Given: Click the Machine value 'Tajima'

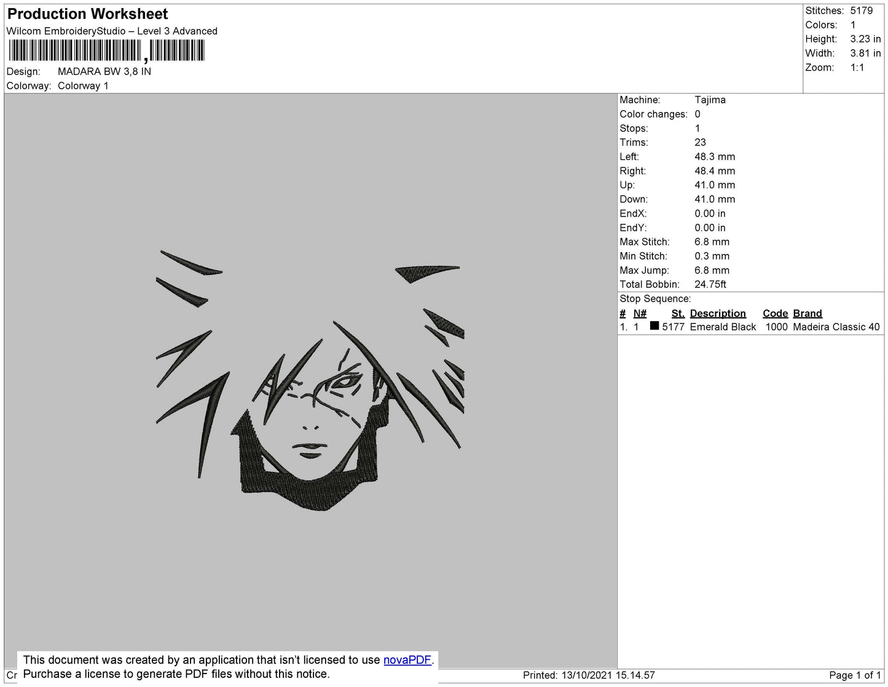Looking at the screenshot, I should tap(710, 100).
